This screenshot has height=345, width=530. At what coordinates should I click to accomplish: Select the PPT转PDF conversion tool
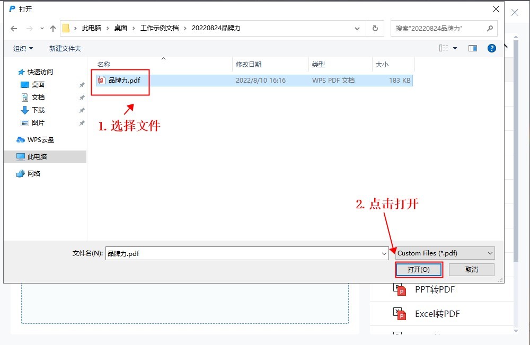click(x=436, y=289)
